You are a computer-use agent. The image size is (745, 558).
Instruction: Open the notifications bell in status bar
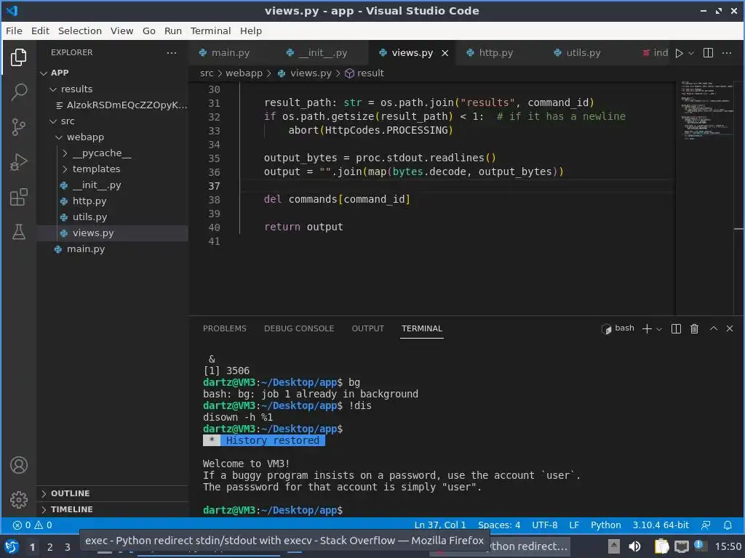point(728,525)
